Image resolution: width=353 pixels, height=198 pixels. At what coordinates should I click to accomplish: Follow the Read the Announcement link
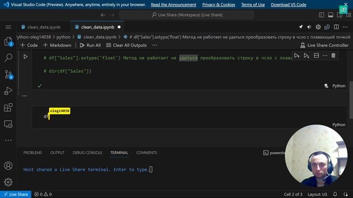click(173, 4)
